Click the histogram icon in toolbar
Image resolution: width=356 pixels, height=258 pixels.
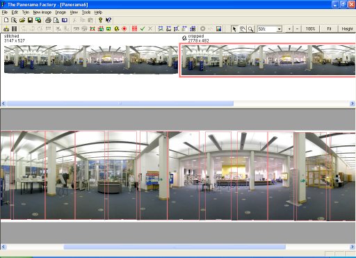pos(218,29)
